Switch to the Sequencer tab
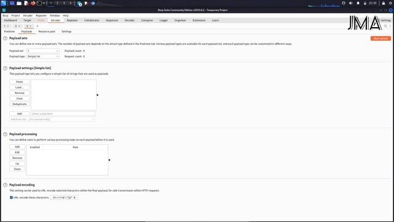The width and height of the screenshot is (394, 222). [x=112, y=20]
